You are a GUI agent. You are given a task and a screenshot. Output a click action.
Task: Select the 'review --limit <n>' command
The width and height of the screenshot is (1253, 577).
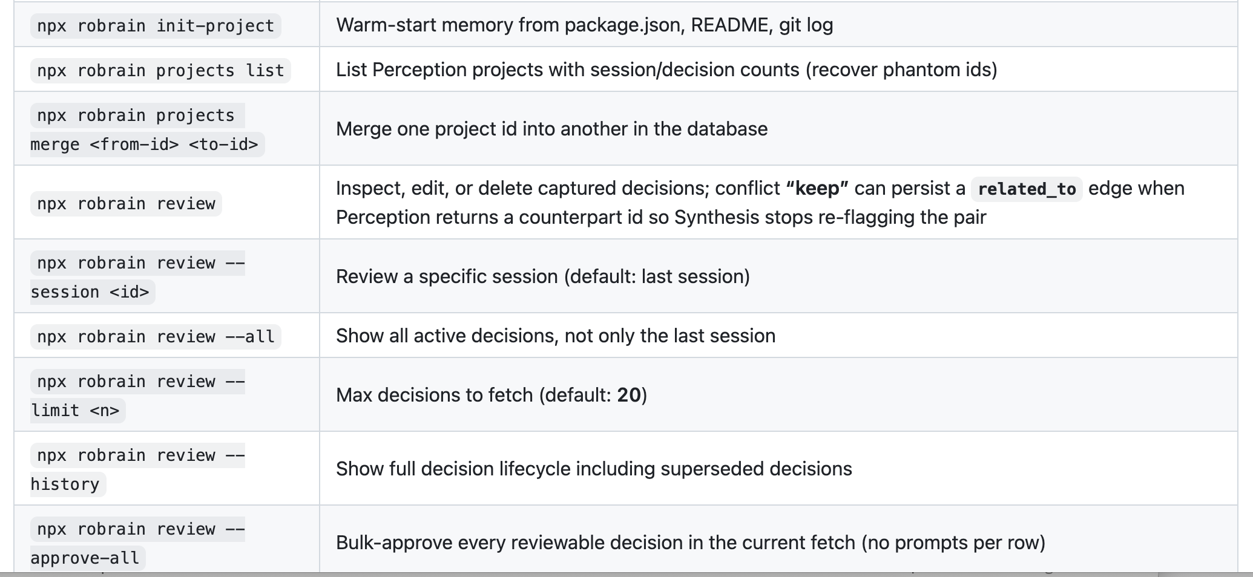pos(137,396)
